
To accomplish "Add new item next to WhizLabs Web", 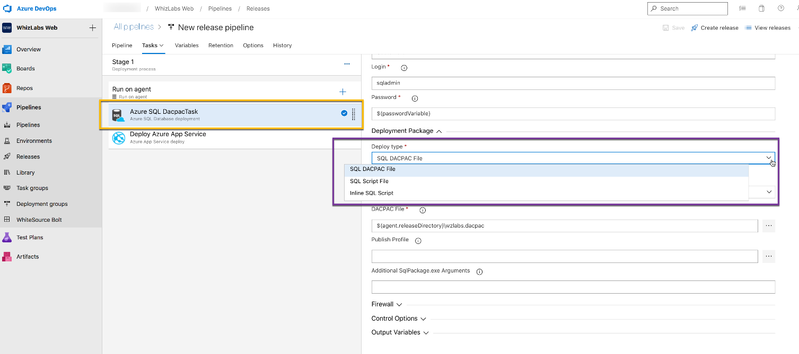I will 92,28.
